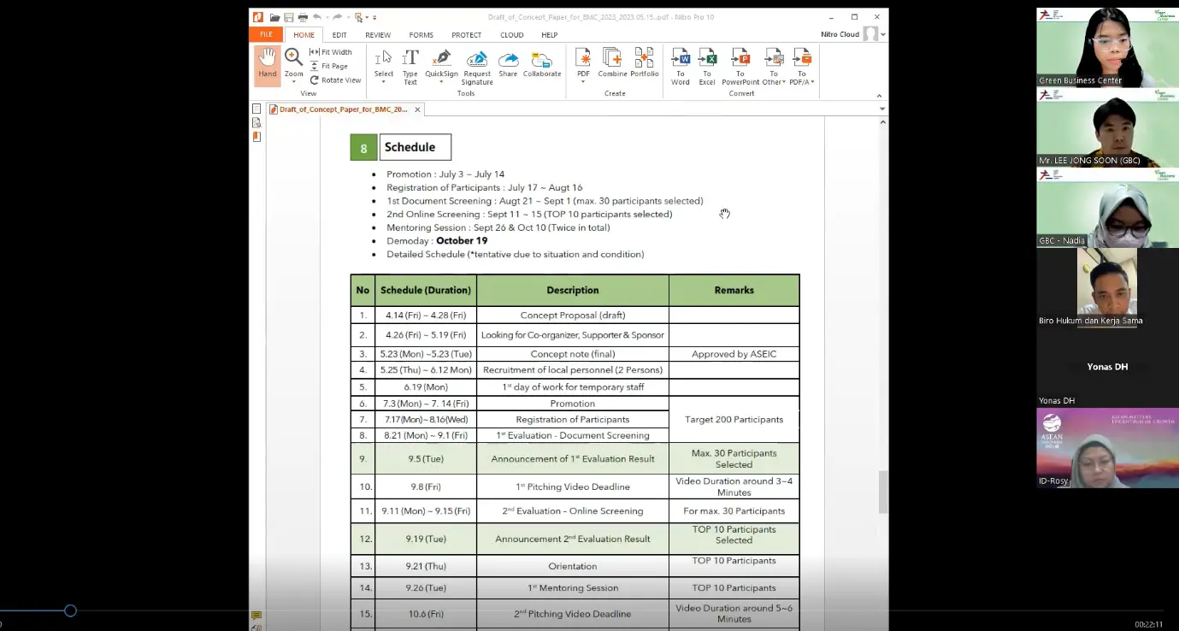Open Request Signature
Image resolution: width=1179 pixels, height=631 pixels.
click(477, 67)
